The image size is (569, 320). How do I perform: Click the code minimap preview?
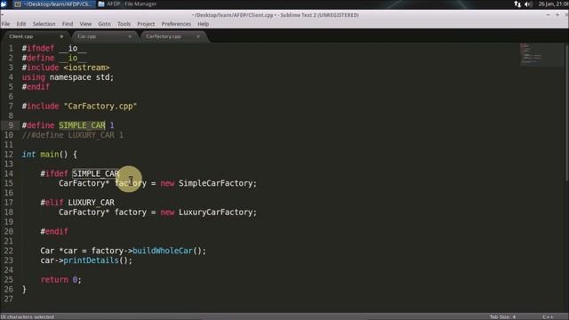[x=541, y=54]
